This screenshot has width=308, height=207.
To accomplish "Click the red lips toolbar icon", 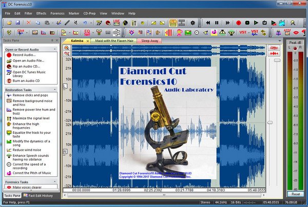I will [x=296, y=33].
